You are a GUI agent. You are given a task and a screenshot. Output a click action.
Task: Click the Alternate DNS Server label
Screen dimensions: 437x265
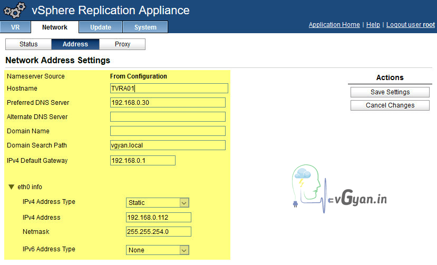tap(37, 117)
